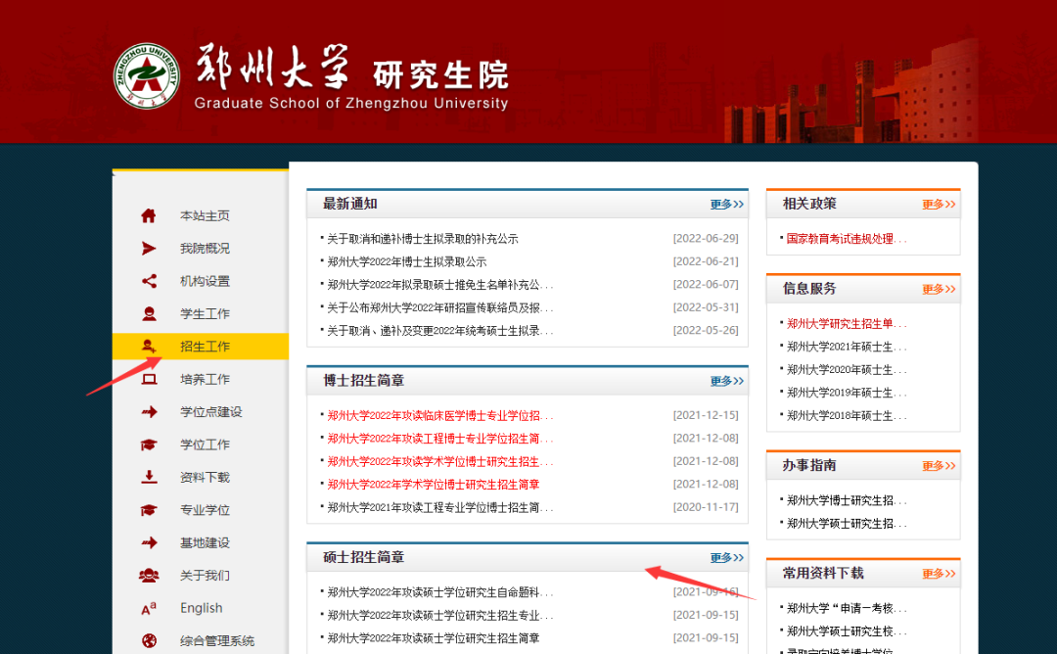The width and height of the screenshot is (1057, 654).
Task: Open 综合管理系统 in the sidebar menu
Action: click(x=217, y=640)
